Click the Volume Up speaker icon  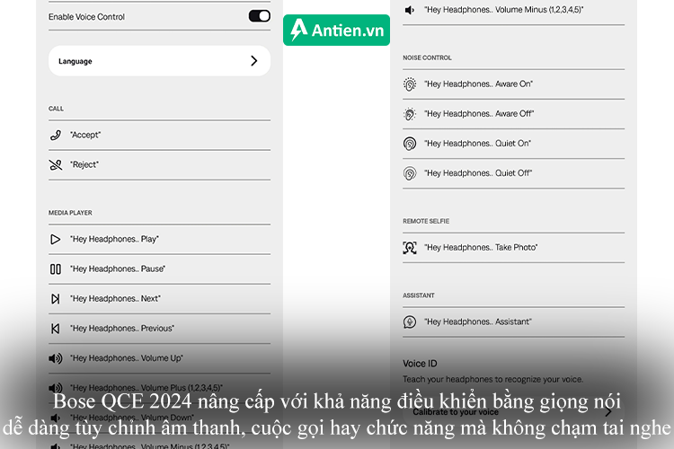(x=56, y=358)
